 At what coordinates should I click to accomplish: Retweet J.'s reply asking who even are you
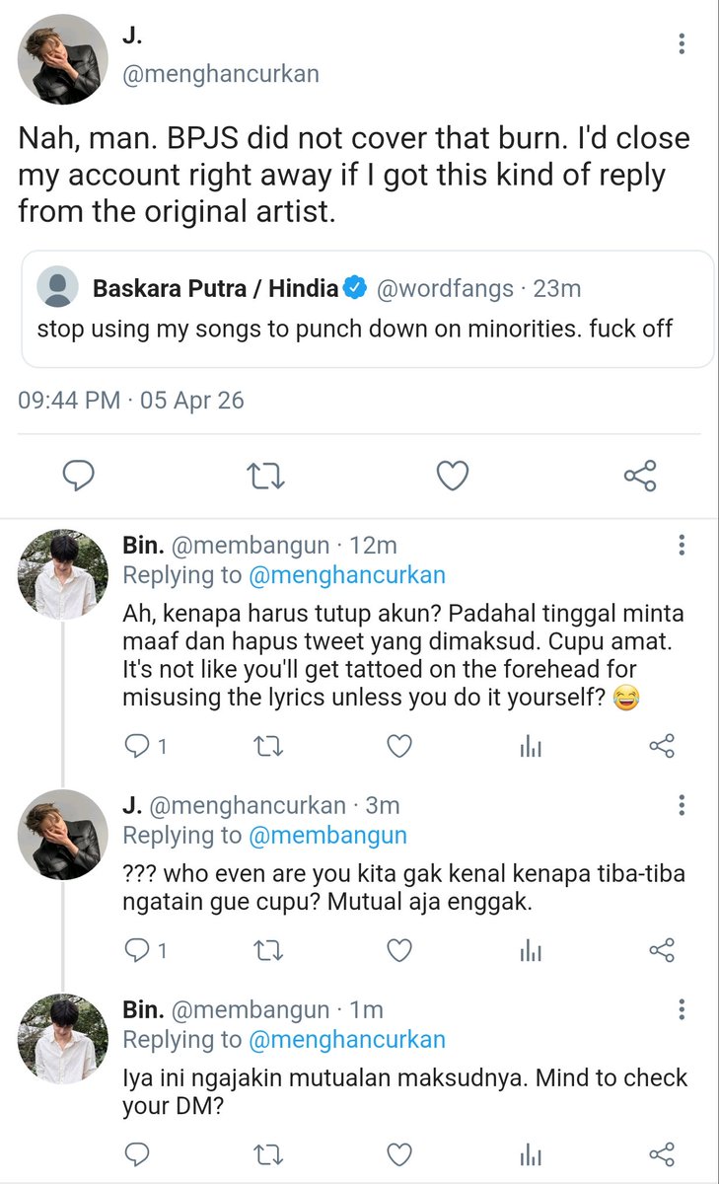266,950
